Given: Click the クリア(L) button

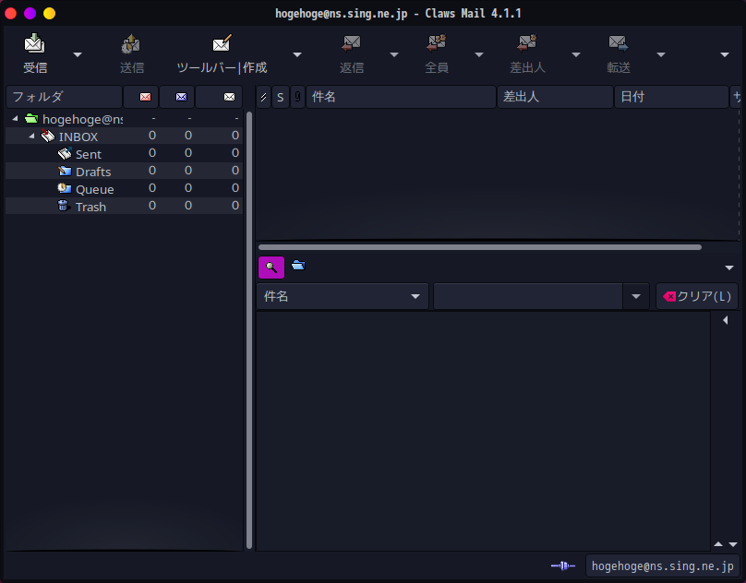Looking at the screenshot, I should pos(697,296).
